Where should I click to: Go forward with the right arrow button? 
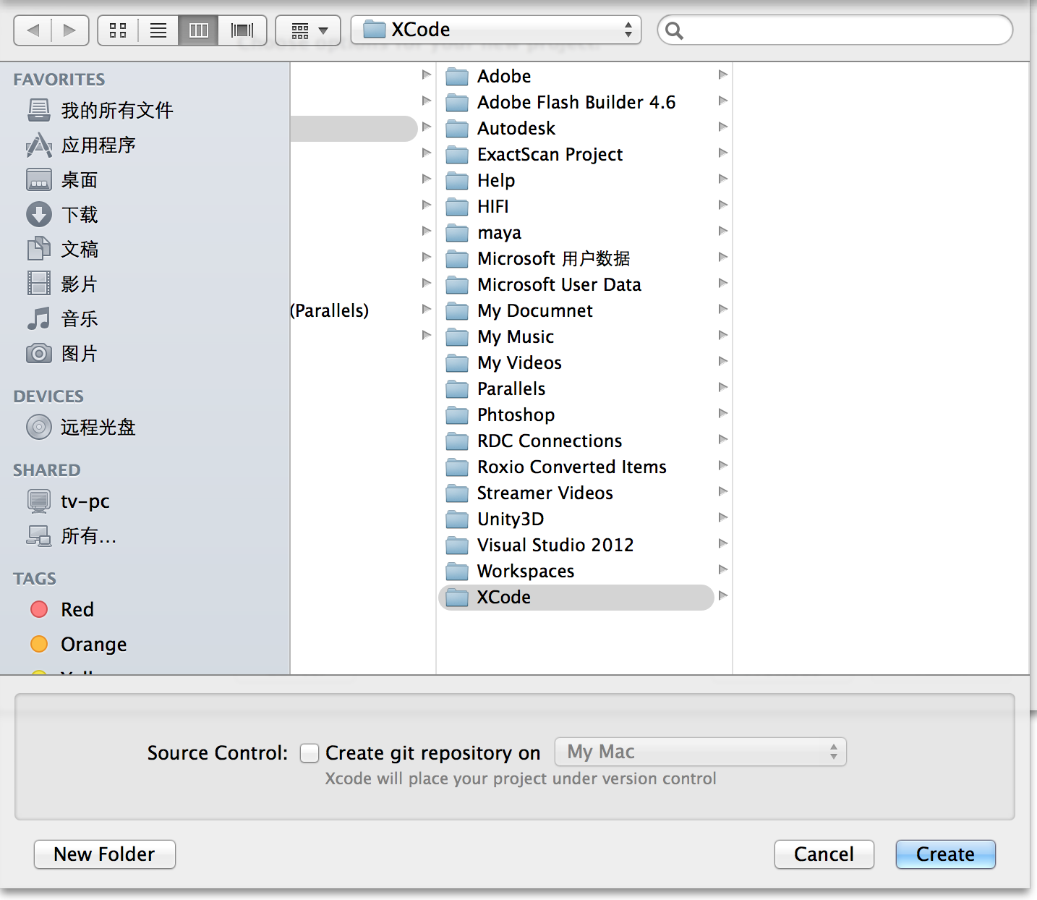pos(70,30)
